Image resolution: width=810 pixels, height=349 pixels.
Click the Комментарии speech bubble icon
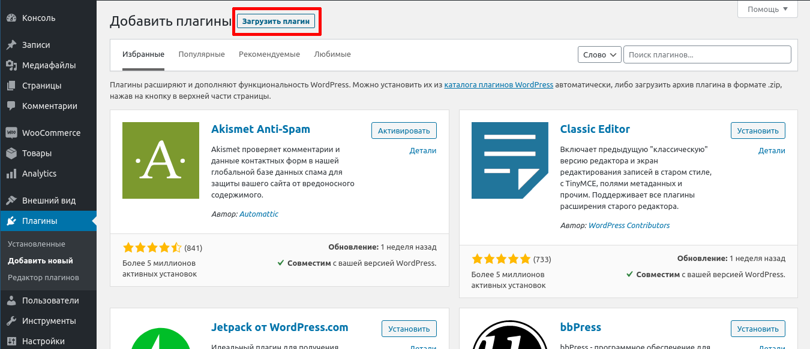click(x=11, y=106)
